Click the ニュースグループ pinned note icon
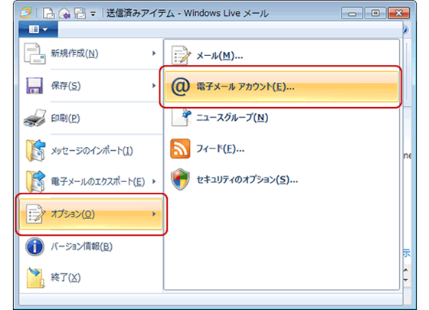 181,118
